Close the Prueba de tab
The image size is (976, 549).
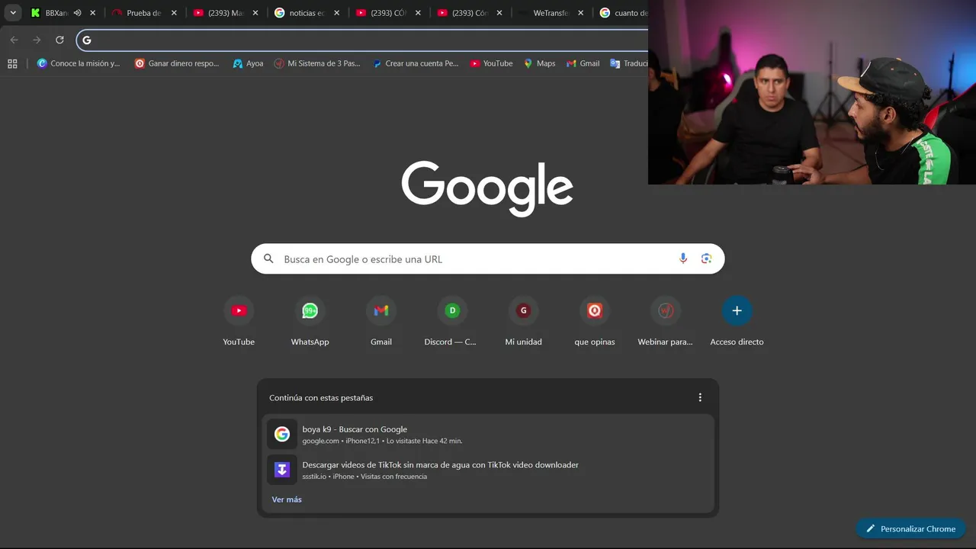(174, 13)
